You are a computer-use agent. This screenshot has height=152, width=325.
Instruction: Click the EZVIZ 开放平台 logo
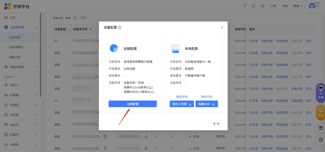pyautogui.click(x=17, y=6)
